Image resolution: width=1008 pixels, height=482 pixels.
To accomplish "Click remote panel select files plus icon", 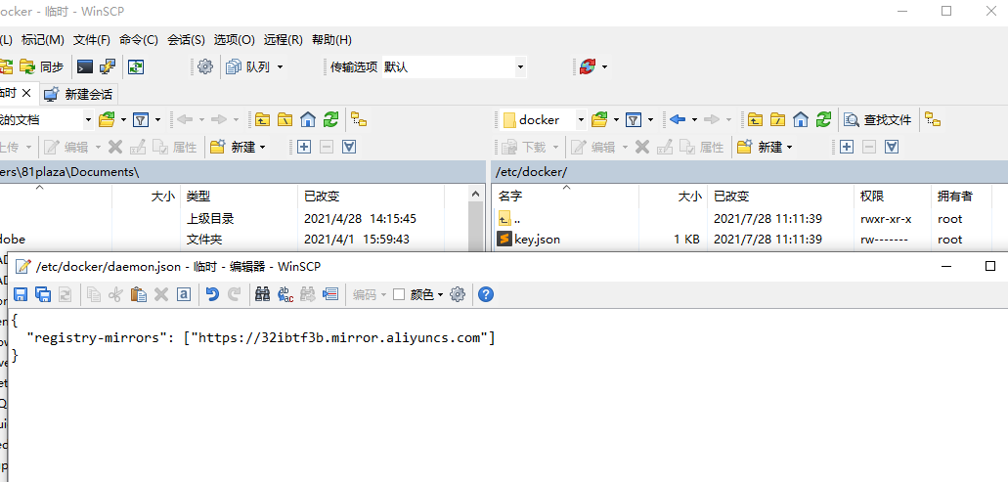I will (847, 148).
